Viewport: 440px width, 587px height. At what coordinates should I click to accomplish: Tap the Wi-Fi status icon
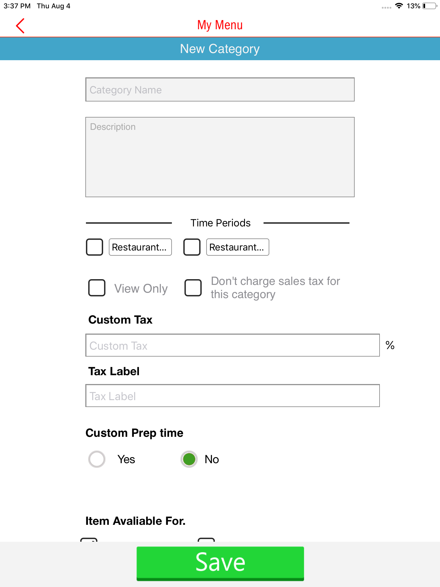[x=399, y=6]
